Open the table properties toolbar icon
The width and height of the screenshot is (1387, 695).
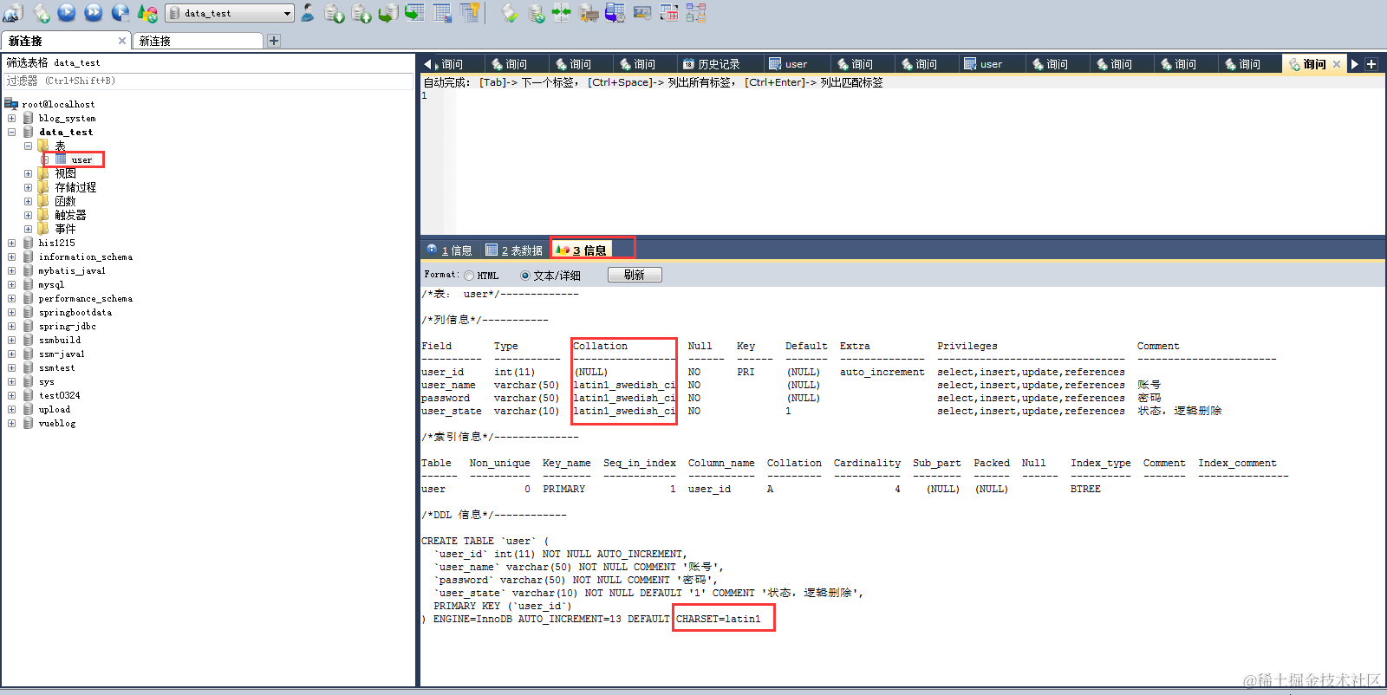click(x=442, y=13)
